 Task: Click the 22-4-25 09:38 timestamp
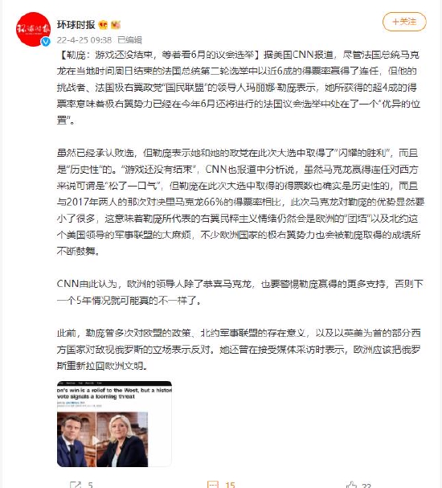pyautogui.click(x=84, y=40)
